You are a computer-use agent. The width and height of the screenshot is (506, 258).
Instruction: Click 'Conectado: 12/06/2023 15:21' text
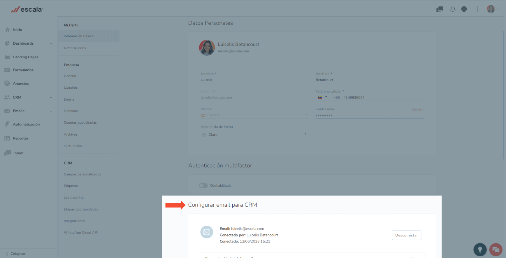(x=245, y=241)
